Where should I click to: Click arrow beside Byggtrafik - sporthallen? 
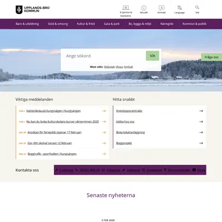click(104, 154)
